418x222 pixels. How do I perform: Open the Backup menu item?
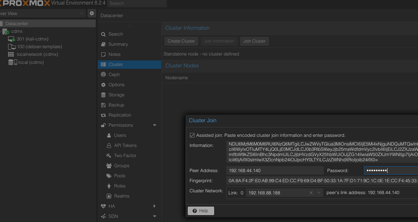coord(116,105)
